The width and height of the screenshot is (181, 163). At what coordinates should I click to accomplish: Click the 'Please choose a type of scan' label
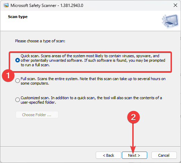pos(40,41)
